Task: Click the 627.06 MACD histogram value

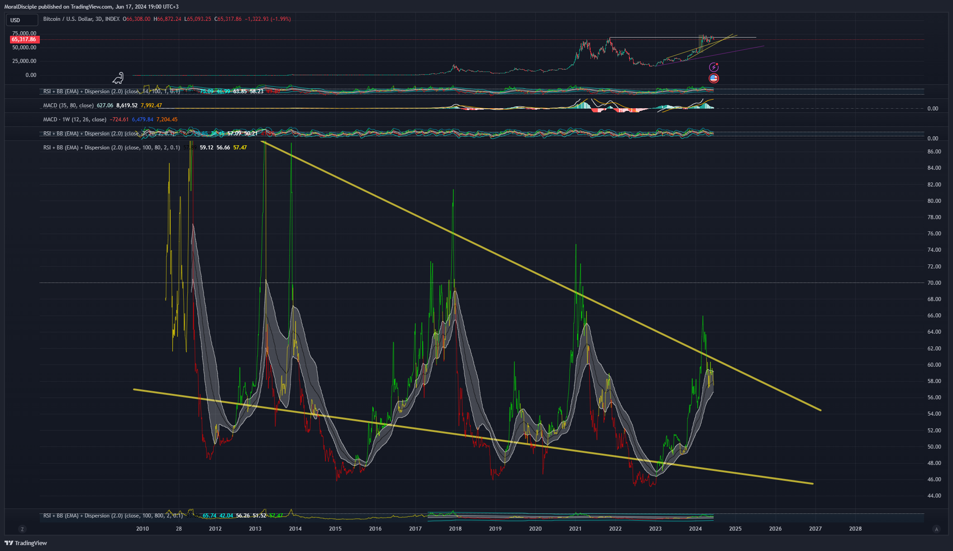Action: (105, 105)
